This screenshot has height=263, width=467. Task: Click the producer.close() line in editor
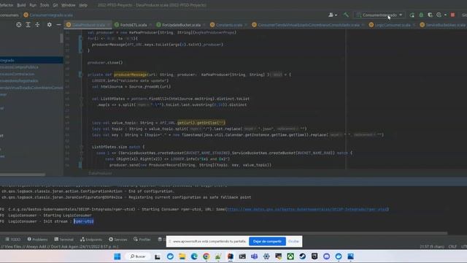pyautogui.click(x=105, y=63)
